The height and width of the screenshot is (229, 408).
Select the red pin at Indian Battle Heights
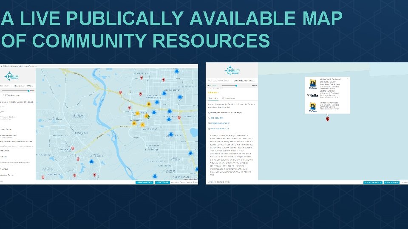[x=73, y=148]
